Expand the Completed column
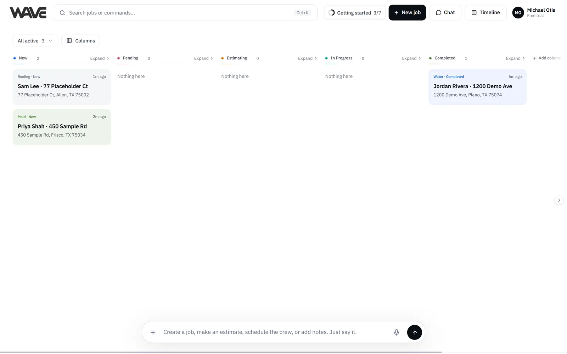Viewport: 567px width, 354px height. (515, 58)
